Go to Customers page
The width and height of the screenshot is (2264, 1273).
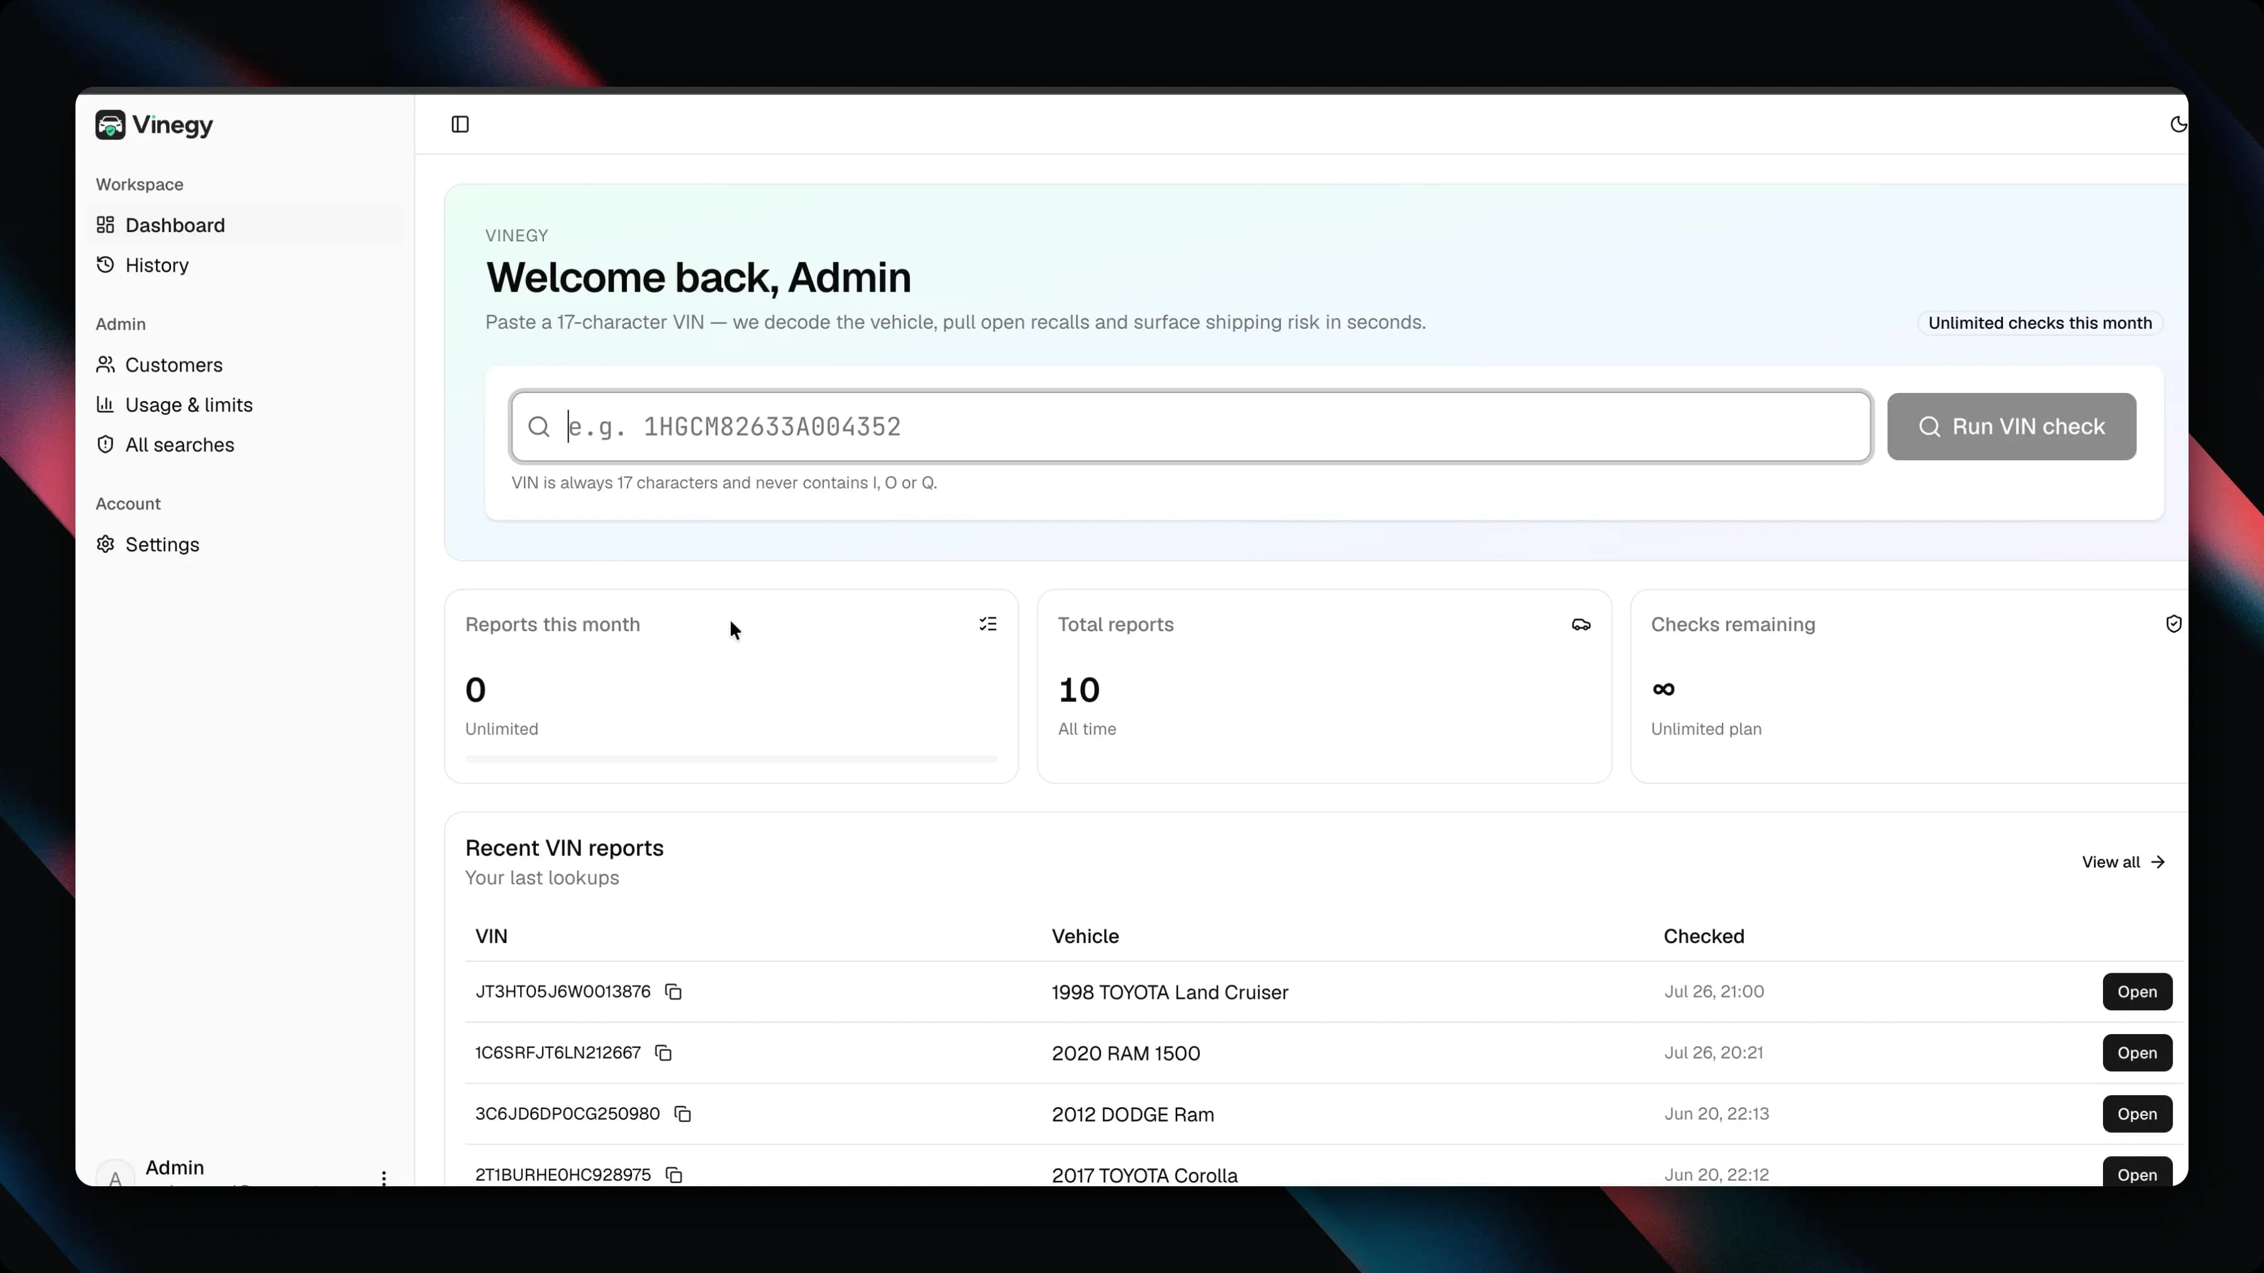click(246, 365)
